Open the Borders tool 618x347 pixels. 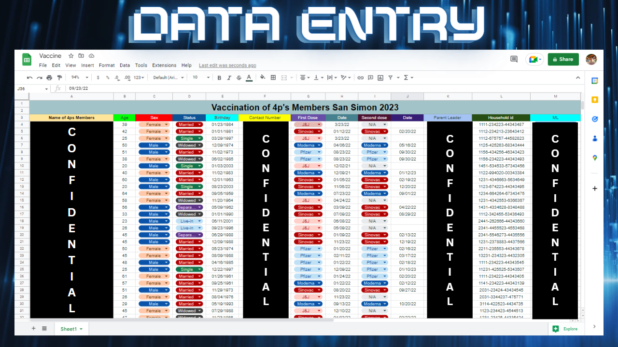[x=273, y=78]
